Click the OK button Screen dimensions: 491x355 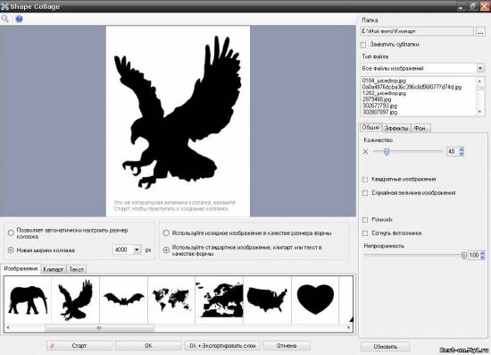(x=148, y=345)
